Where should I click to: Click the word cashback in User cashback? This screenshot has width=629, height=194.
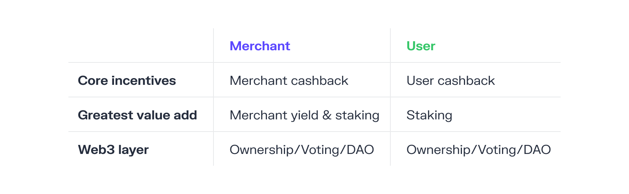click(x=466, y=81)
